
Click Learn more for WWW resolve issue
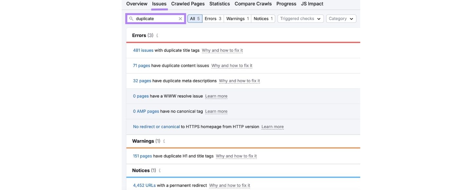216,96
